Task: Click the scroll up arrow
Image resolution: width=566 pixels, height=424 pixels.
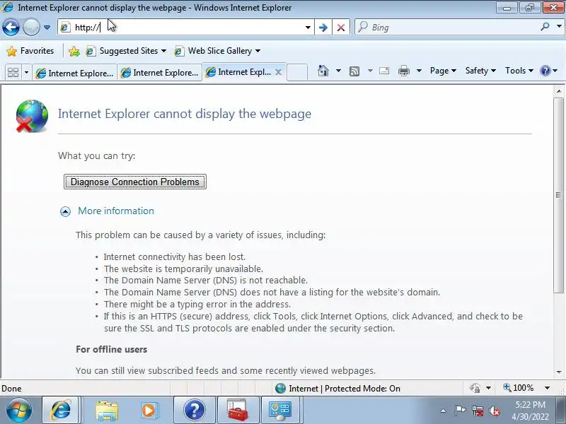Action: coord(559,91)
